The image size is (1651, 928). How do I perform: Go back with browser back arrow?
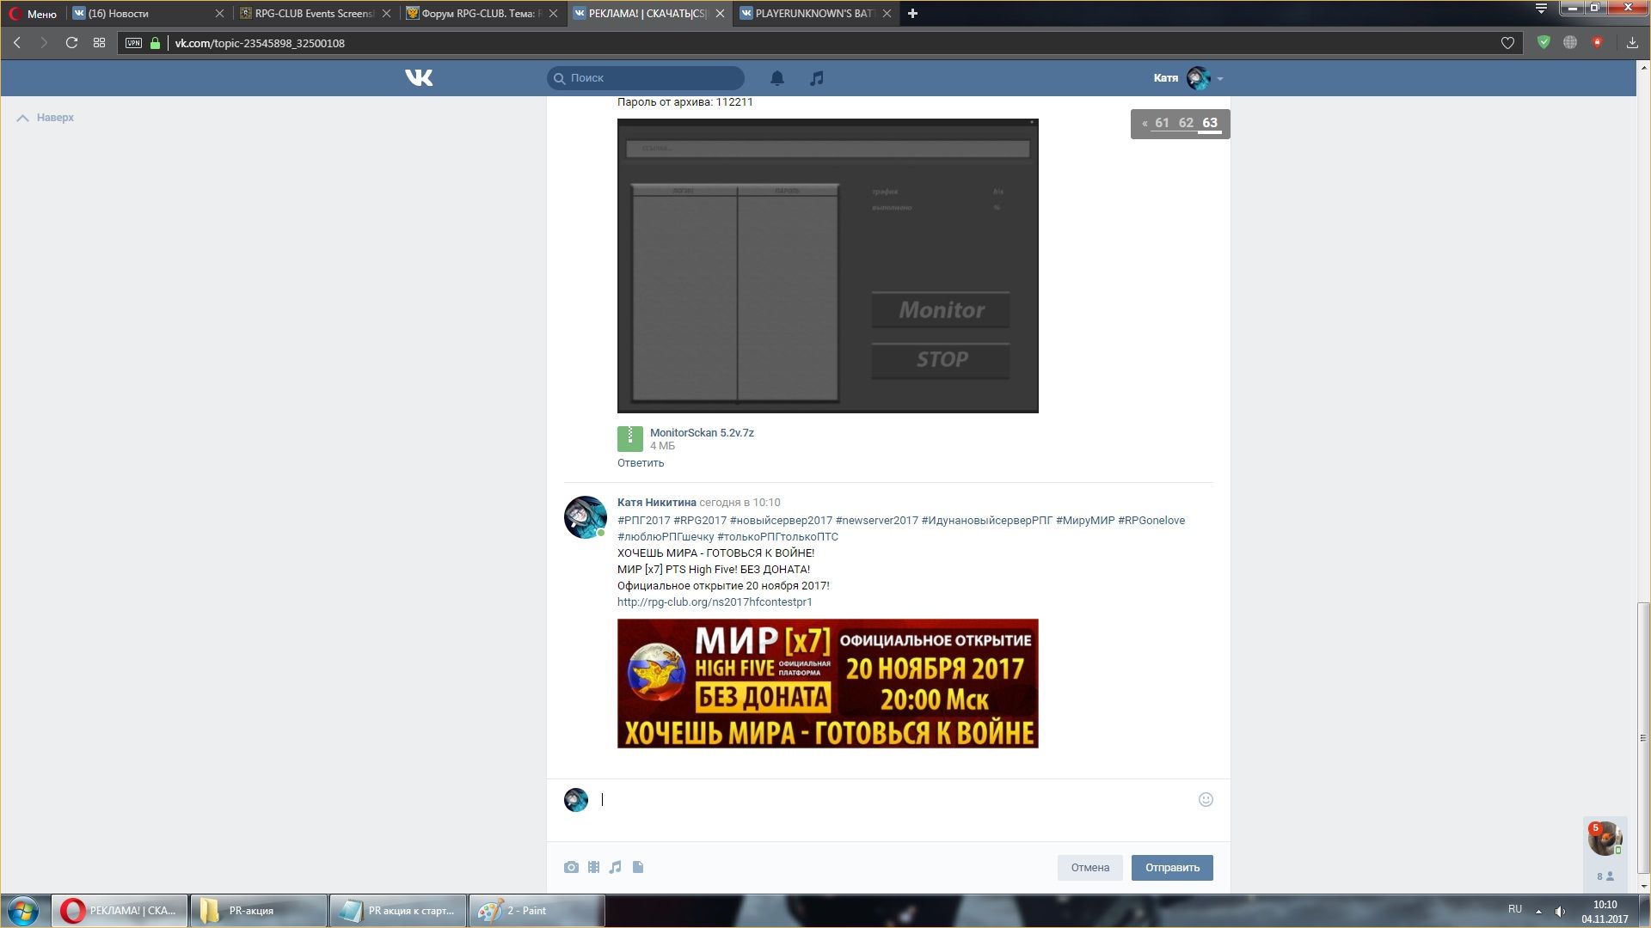click(x=17, y=43)
